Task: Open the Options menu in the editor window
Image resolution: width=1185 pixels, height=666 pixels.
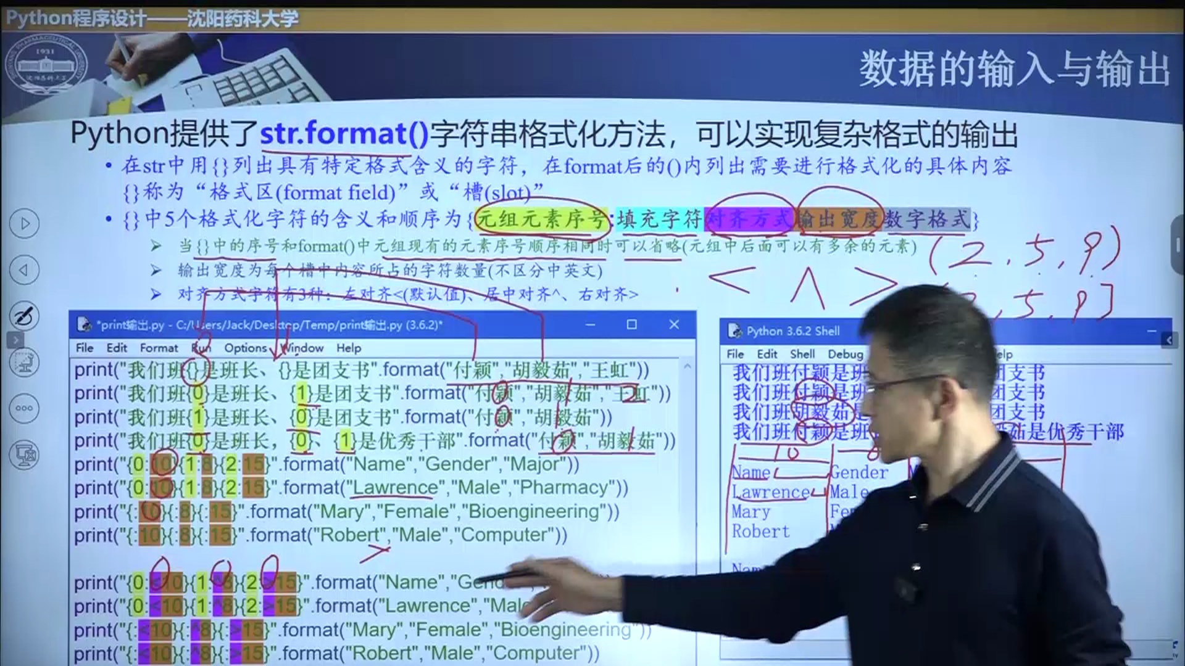Action: (246, 348)
